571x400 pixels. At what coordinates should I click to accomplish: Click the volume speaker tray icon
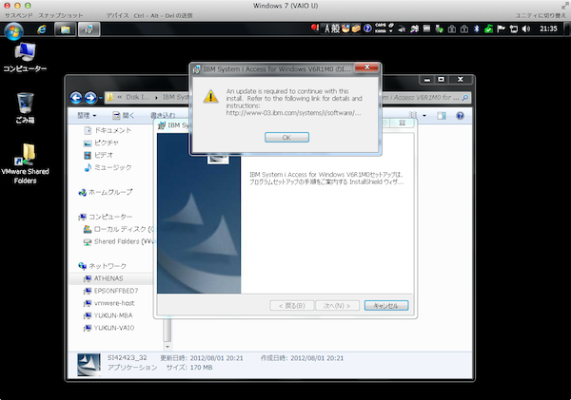click(525, 29)
